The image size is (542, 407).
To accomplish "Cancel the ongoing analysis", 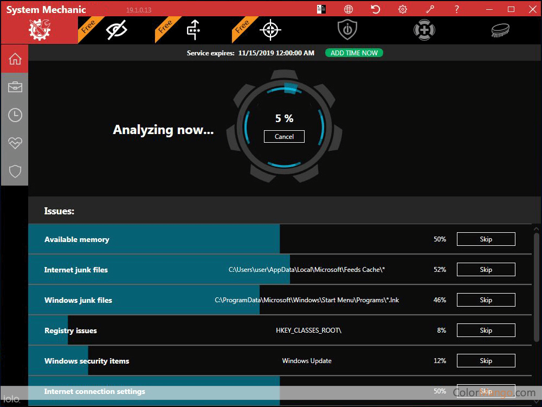I will 284,137.
